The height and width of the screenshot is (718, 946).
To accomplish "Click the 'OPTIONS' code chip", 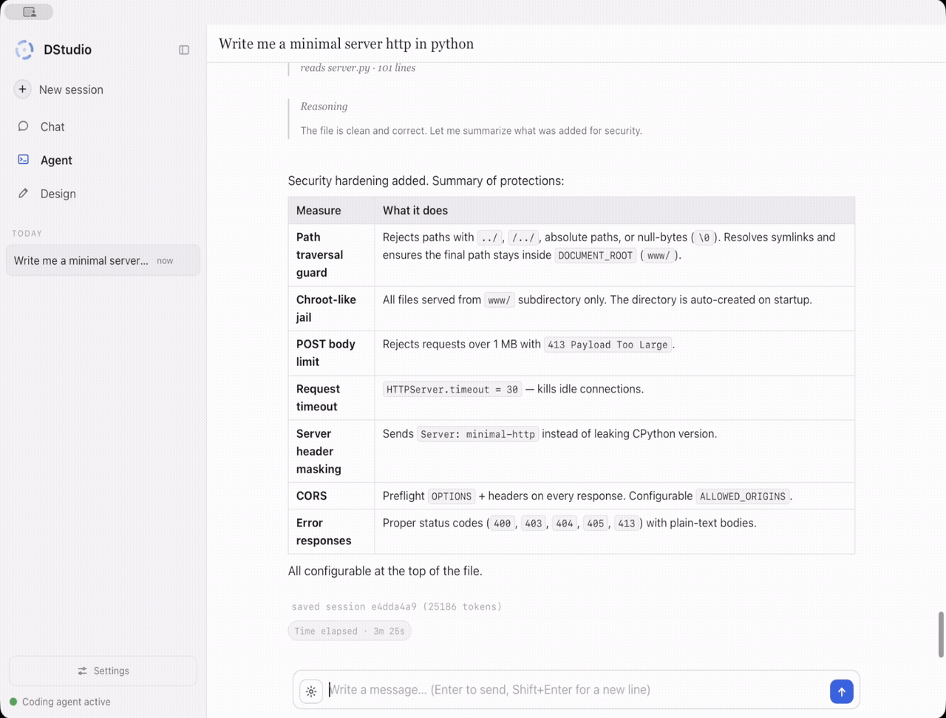I will 452,496.
